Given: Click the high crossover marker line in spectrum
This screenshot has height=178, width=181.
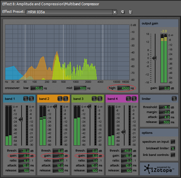Looking at the screenshot, I should [103, 52].
